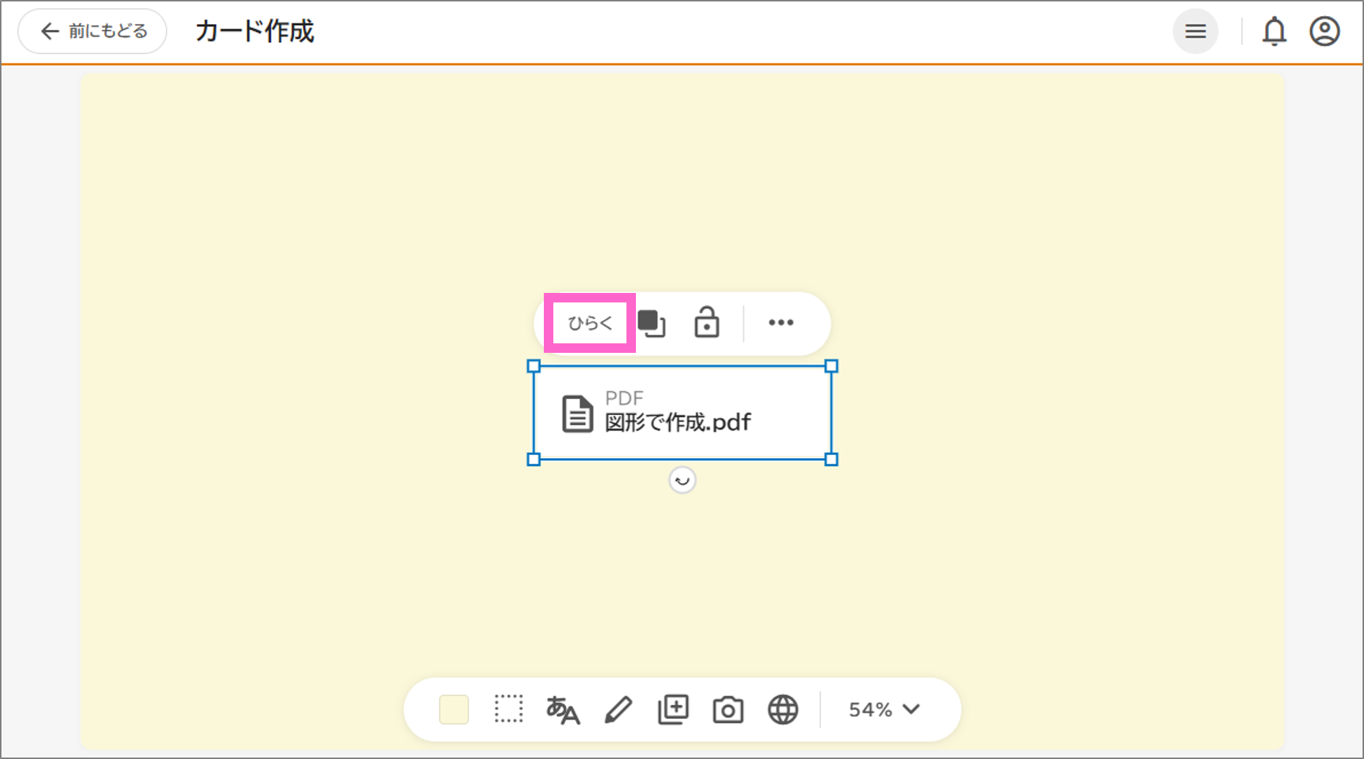
Task: Select the pen drawing tool
Action: click(x=618, y=709)
